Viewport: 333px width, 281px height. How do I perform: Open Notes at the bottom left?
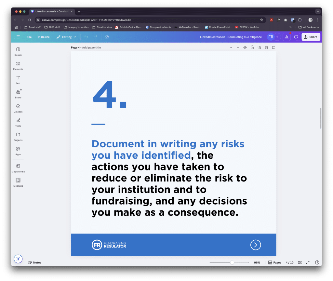[x=34, y=262]
